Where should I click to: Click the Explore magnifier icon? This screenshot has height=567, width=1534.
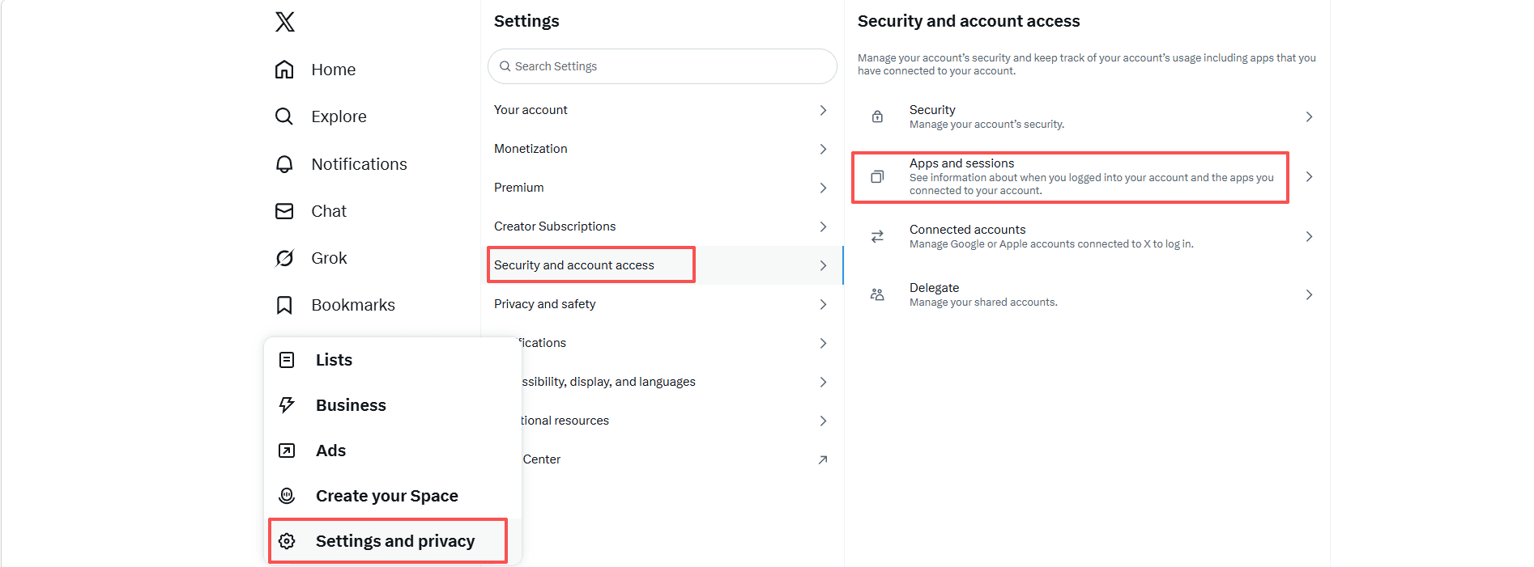coord(284,116)
